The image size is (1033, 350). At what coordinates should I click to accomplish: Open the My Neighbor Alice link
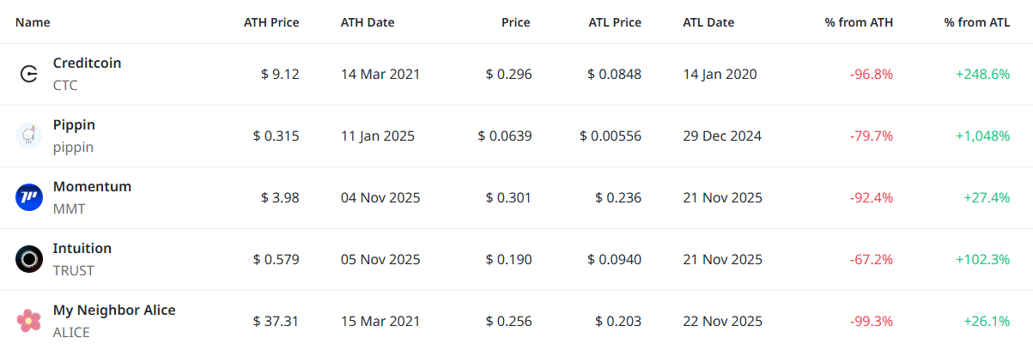click(114, 310)
